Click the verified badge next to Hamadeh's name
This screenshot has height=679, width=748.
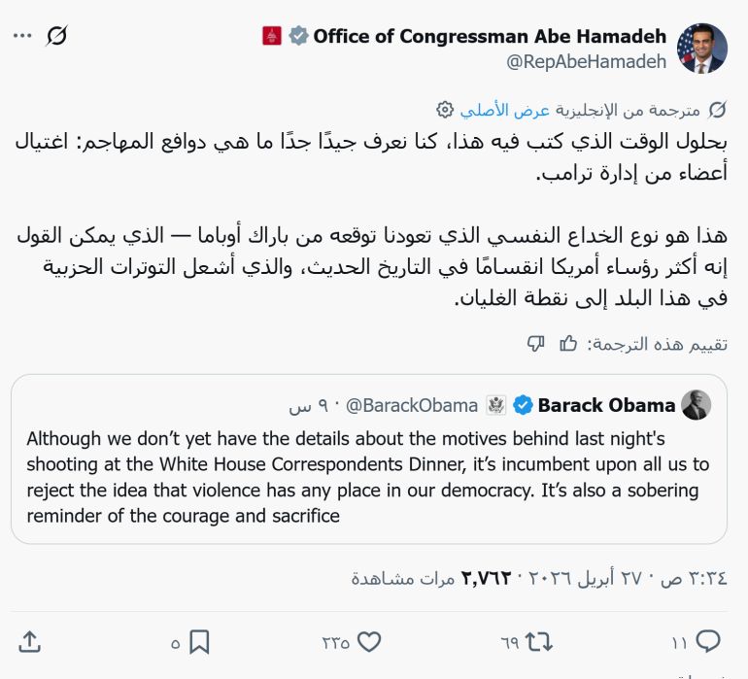click(x=299, y=37)
